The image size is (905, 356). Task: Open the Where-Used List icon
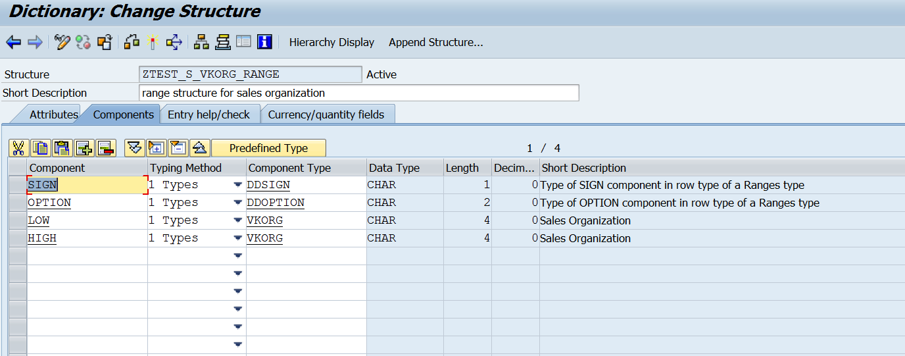[x=174, y=43]
